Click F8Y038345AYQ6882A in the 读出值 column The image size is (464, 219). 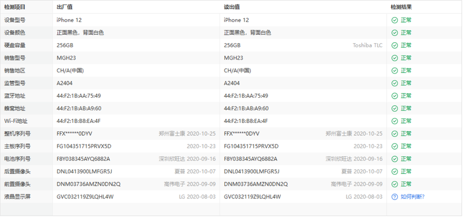coord(251,159)
